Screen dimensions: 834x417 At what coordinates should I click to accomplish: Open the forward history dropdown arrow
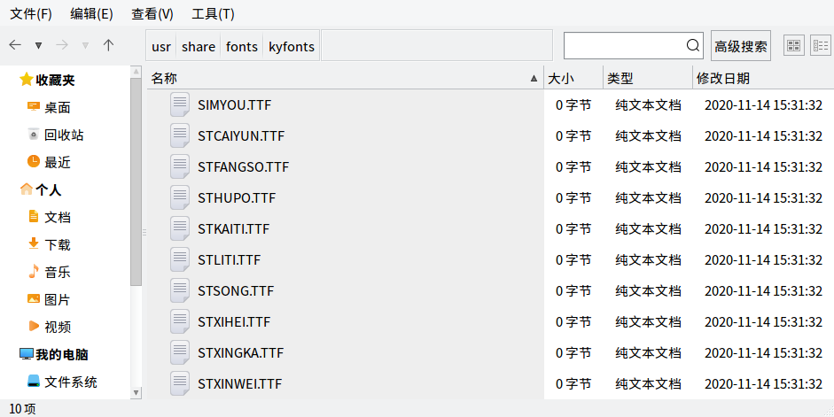click(85, 46)
